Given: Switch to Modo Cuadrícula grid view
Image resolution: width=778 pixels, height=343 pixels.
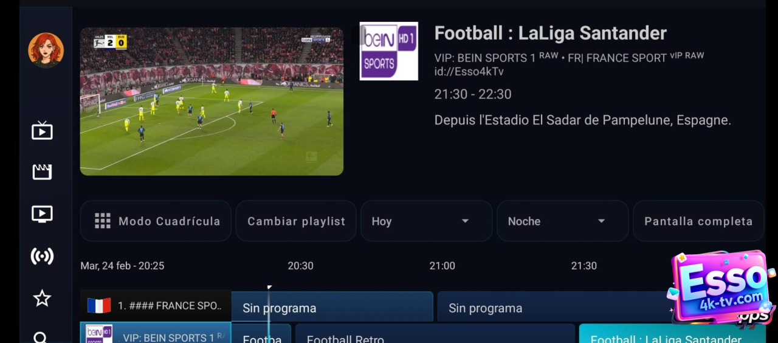Looking at the screenshot, I should click(156, 221).
